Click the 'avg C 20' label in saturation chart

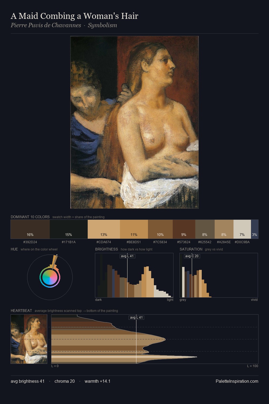pyautogui.click(x=192, y=256)
